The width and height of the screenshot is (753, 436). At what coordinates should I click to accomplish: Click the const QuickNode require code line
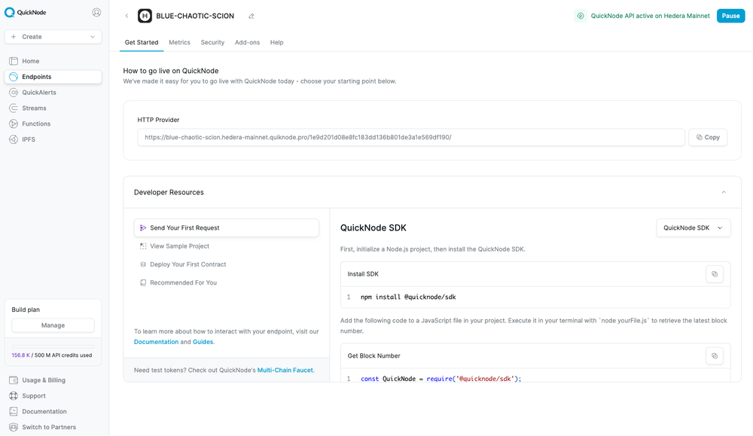coord(441,379)
